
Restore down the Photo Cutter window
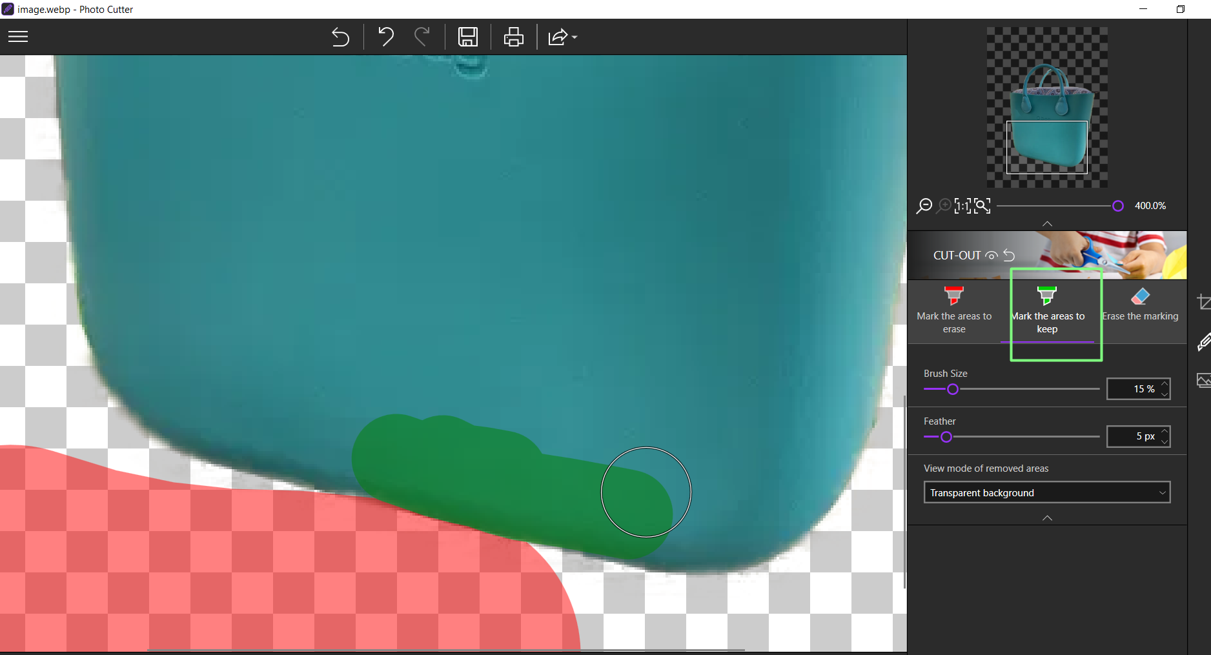pos(1181,9)
